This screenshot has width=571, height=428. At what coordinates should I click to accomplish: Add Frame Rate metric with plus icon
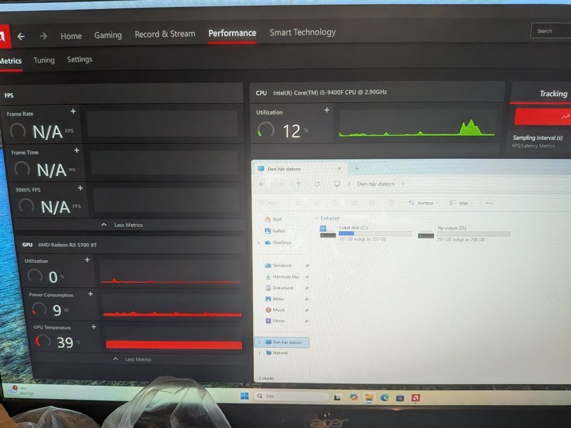click(x=73, y=112)
